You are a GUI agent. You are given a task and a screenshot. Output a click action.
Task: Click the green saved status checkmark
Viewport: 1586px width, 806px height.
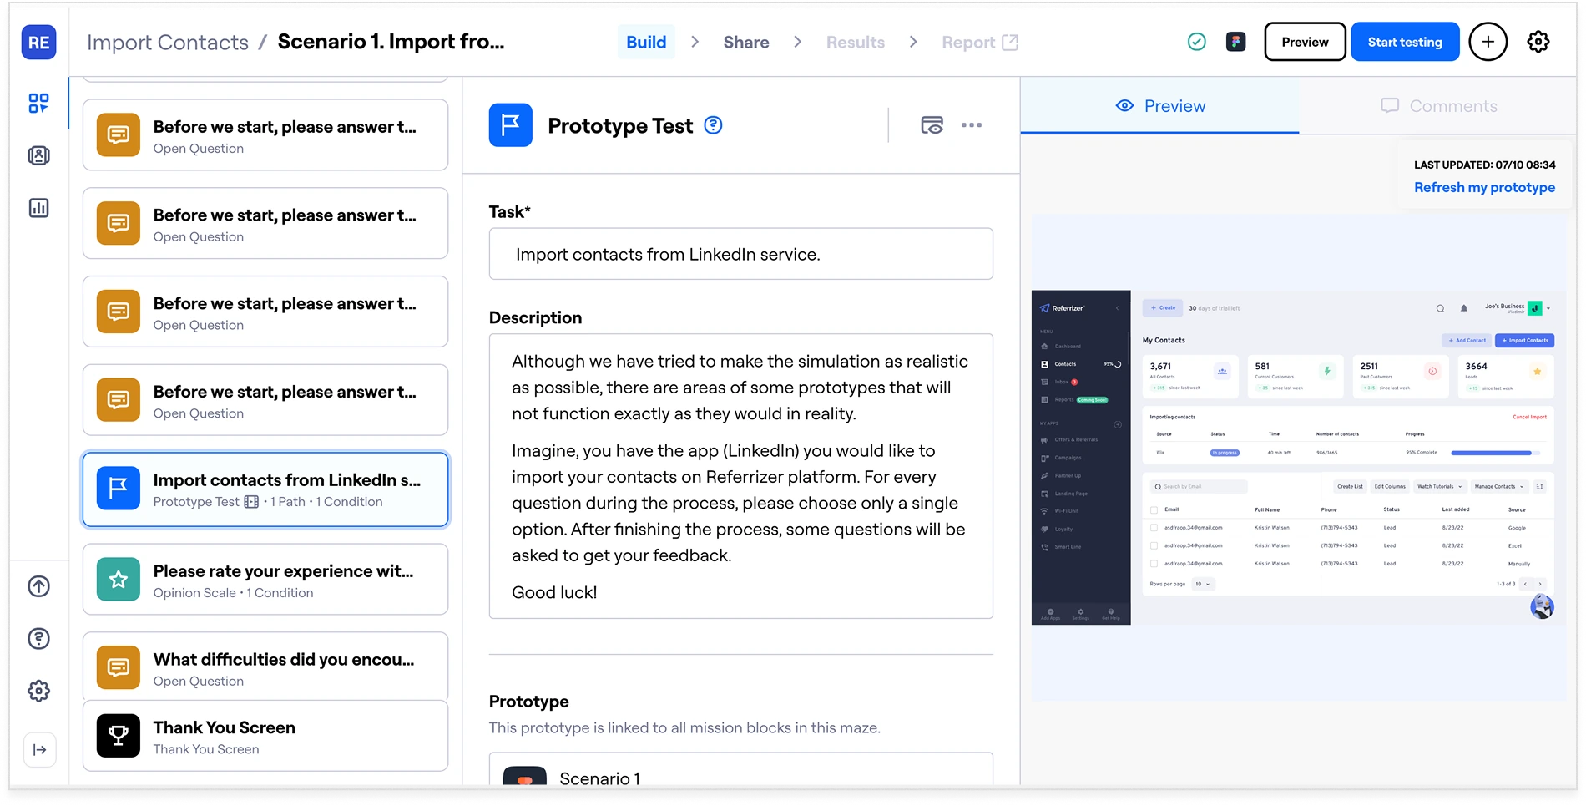pos(1196,42)
